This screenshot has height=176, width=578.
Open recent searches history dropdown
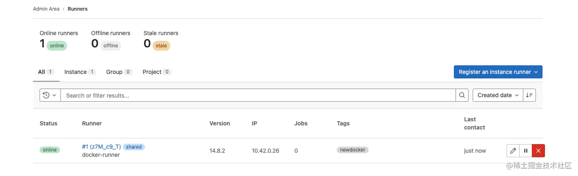[50, 95]
